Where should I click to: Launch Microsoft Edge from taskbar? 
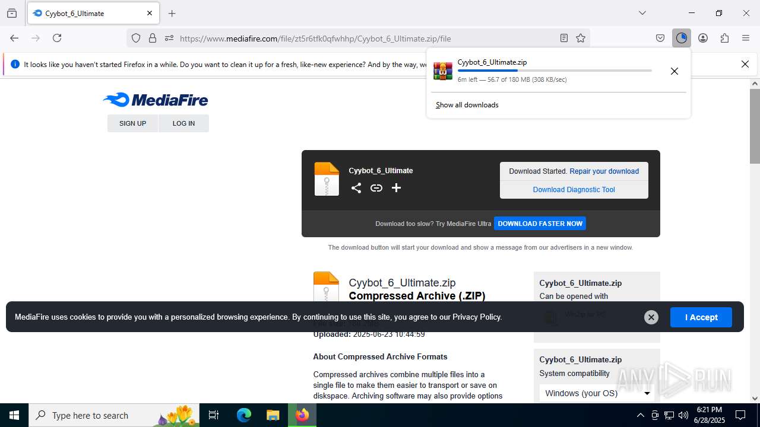244,415
